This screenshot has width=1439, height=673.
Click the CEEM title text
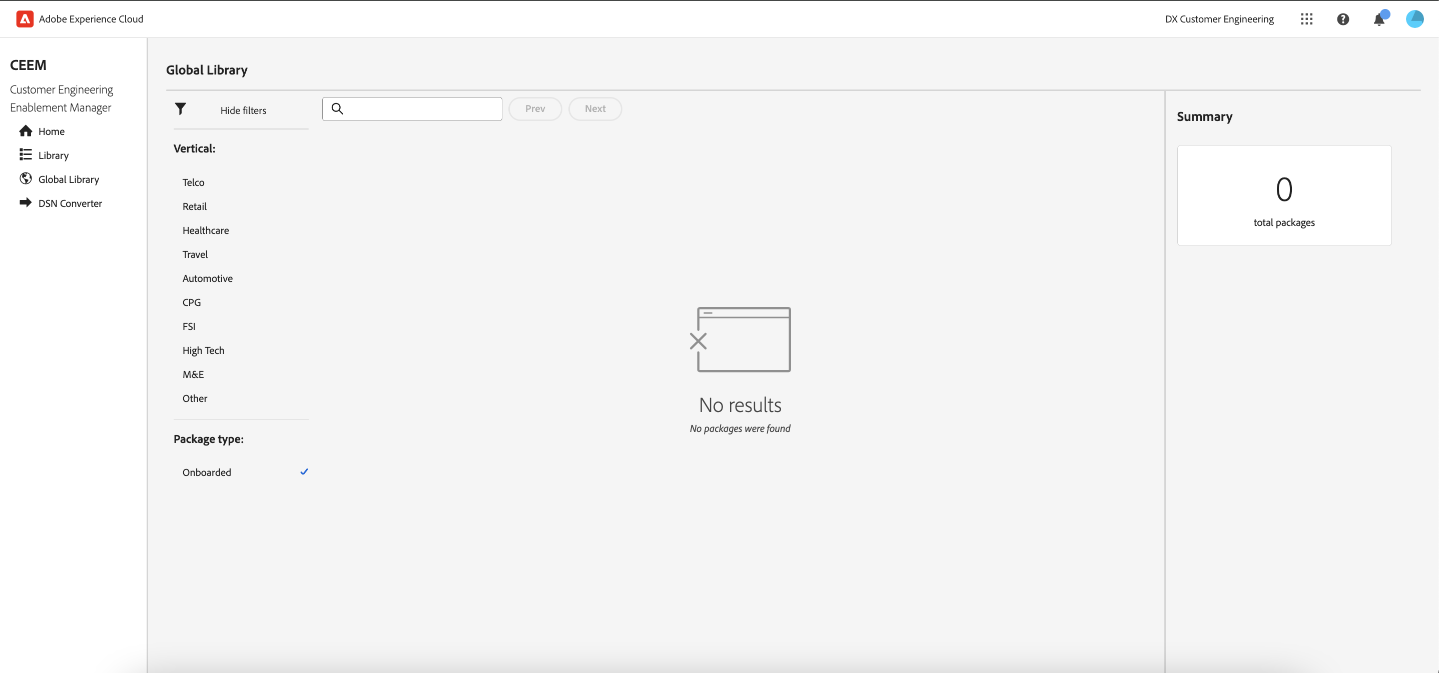coord(29,65)
